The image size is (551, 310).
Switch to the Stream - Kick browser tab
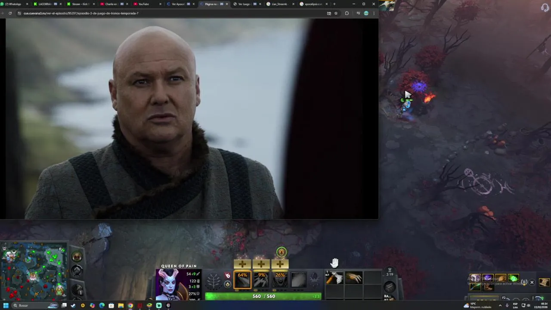coord(82,4)
